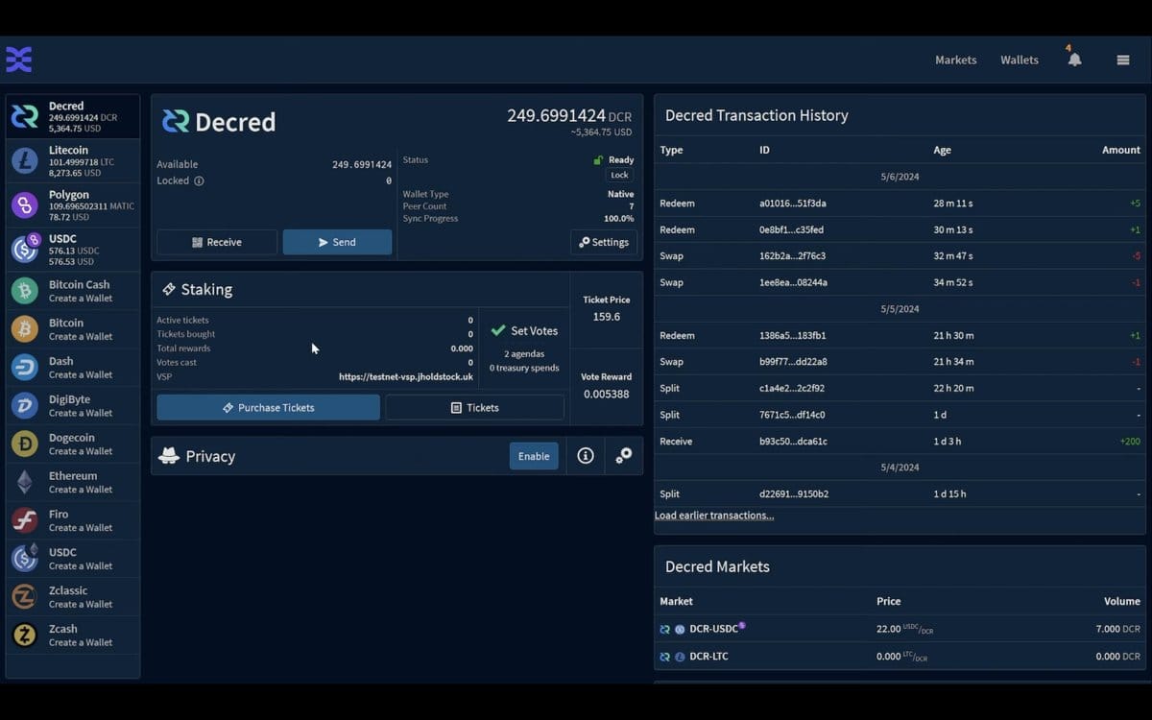Open the Wallets page

tap(1020, 60)
